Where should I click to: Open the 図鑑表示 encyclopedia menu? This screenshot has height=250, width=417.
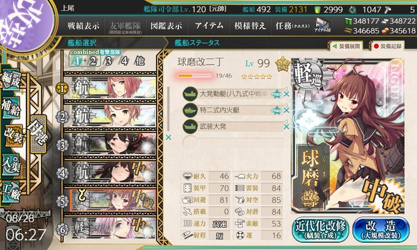(166, 26)
